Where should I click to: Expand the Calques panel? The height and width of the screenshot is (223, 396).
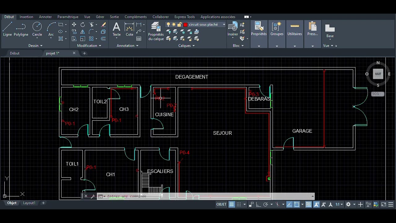click(x=187, y=46)
